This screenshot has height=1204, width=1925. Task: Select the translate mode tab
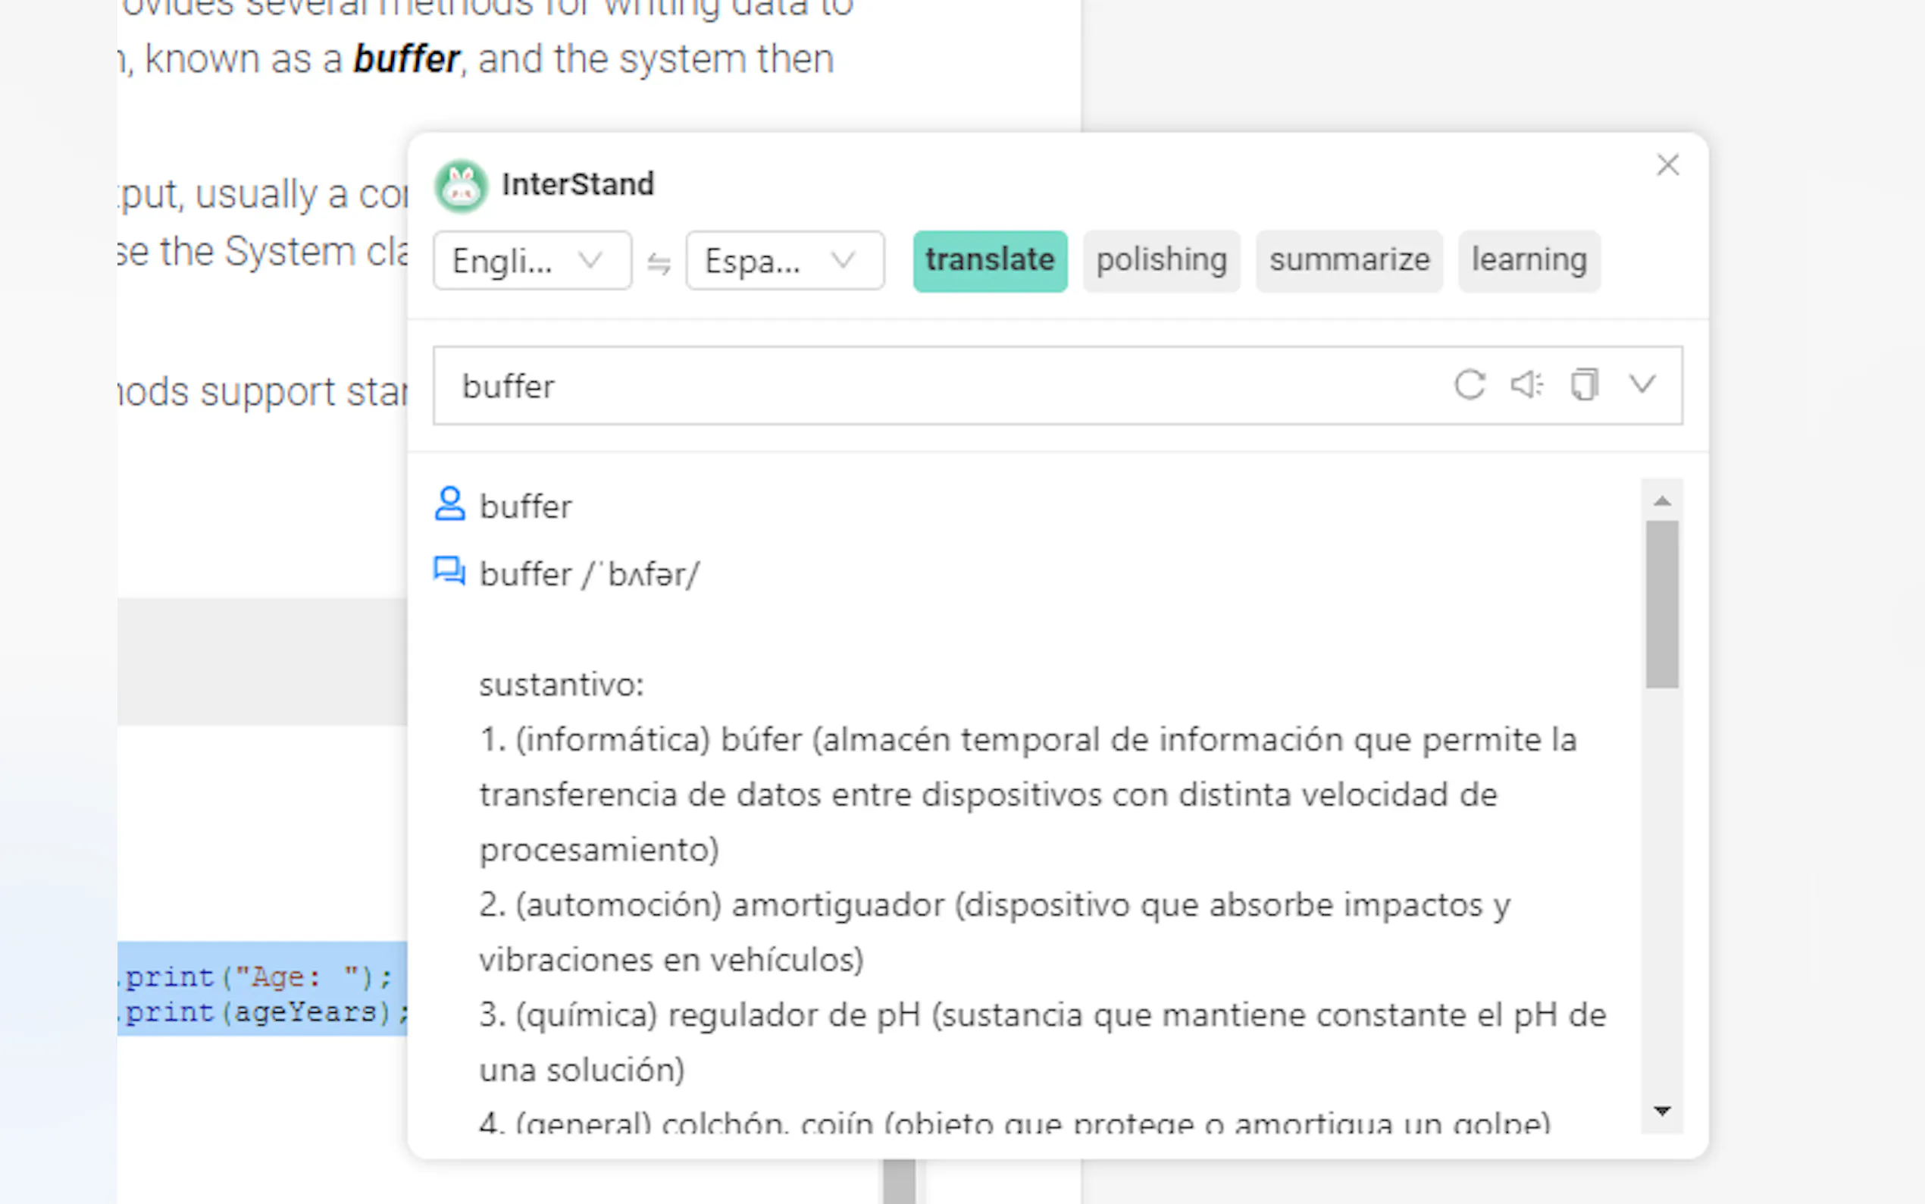coord(990,260)
